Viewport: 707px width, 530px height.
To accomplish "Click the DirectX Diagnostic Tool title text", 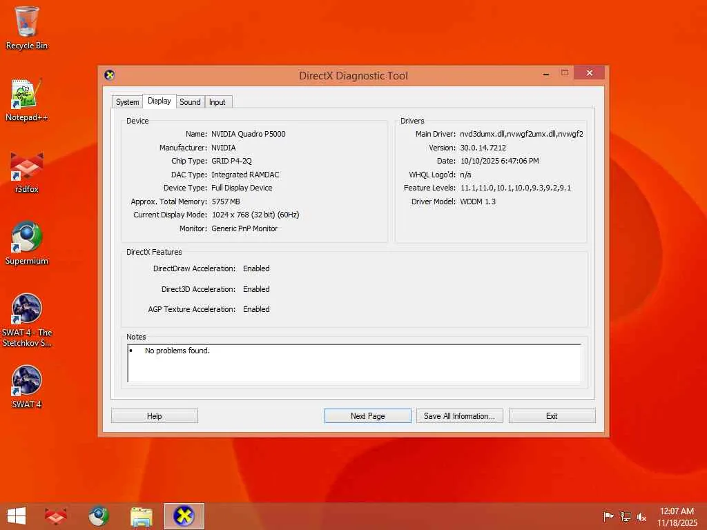I will pyautogui.click(x=353, y=76).
